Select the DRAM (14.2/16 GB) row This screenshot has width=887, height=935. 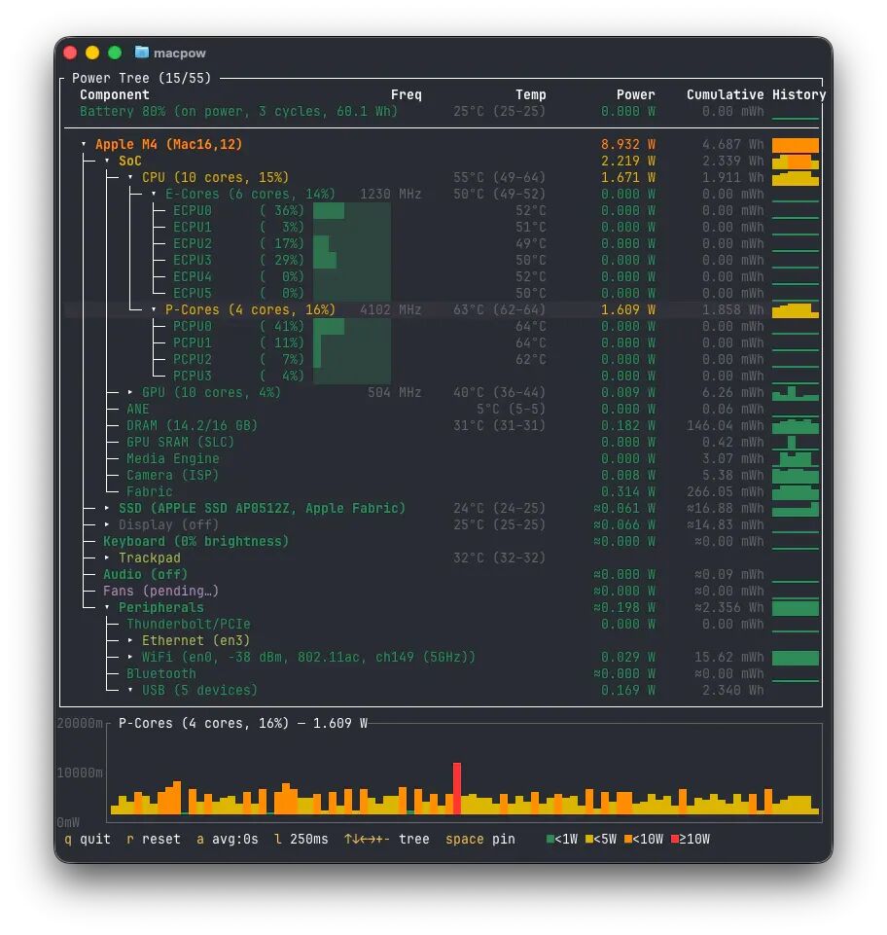442,426
